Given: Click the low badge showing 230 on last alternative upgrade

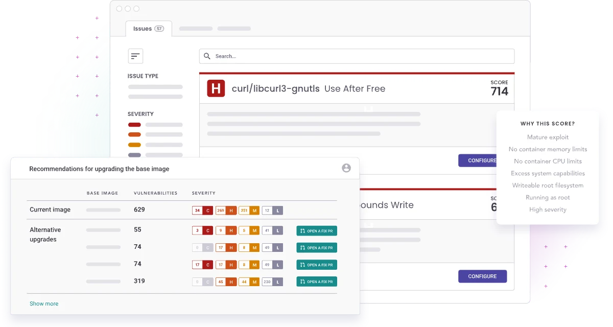Looking at the screenshot, I should click(x=272, y=282).
